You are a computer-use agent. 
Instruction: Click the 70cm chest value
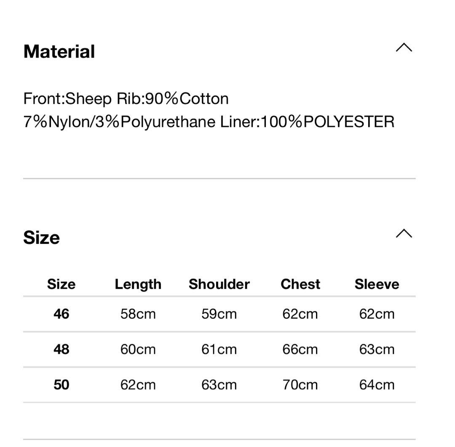coord(300,385)
